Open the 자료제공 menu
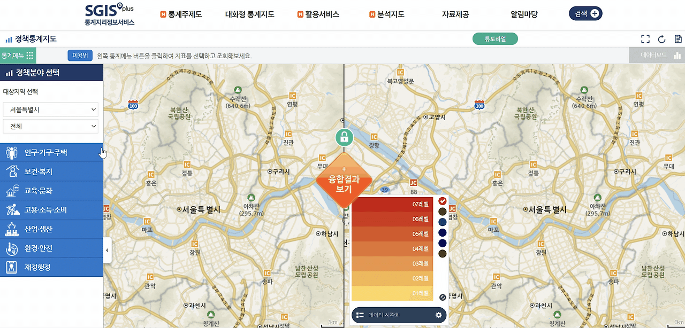The height and width of the screenshot is (328, 685). coord(455,14)
